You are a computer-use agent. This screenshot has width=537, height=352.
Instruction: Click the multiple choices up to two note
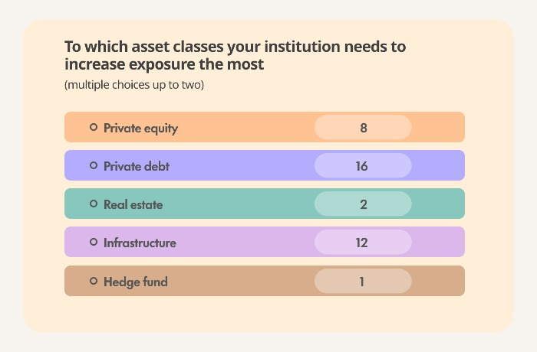134,85
